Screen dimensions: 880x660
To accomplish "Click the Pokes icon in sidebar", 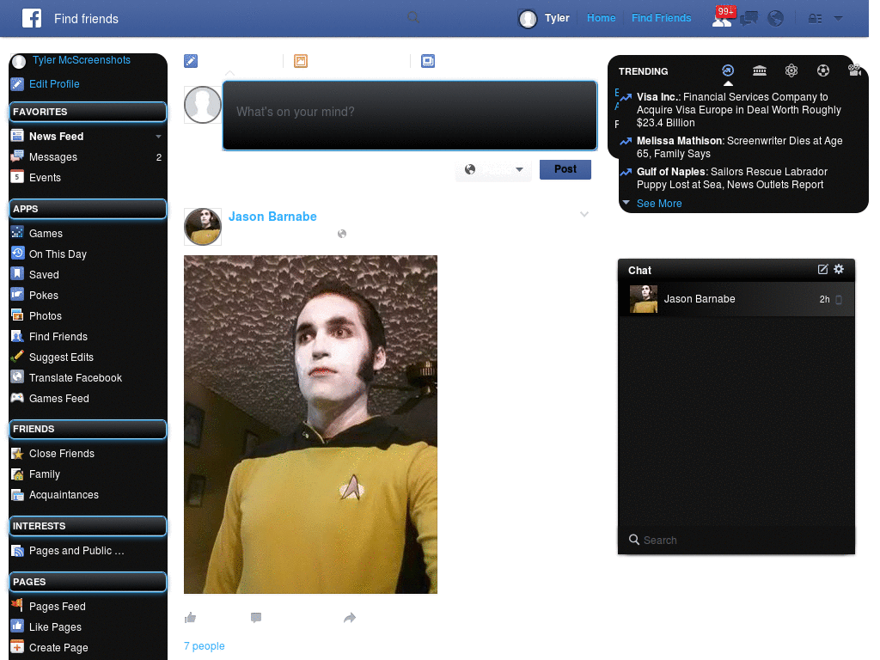I will (17, 295).
